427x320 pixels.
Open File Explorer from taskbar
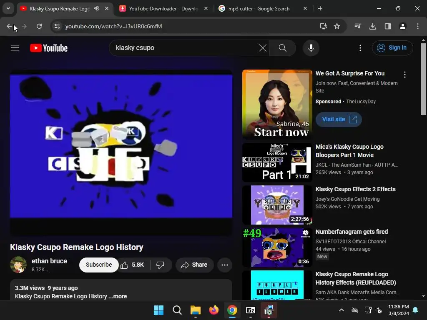(x=195, y=310)
